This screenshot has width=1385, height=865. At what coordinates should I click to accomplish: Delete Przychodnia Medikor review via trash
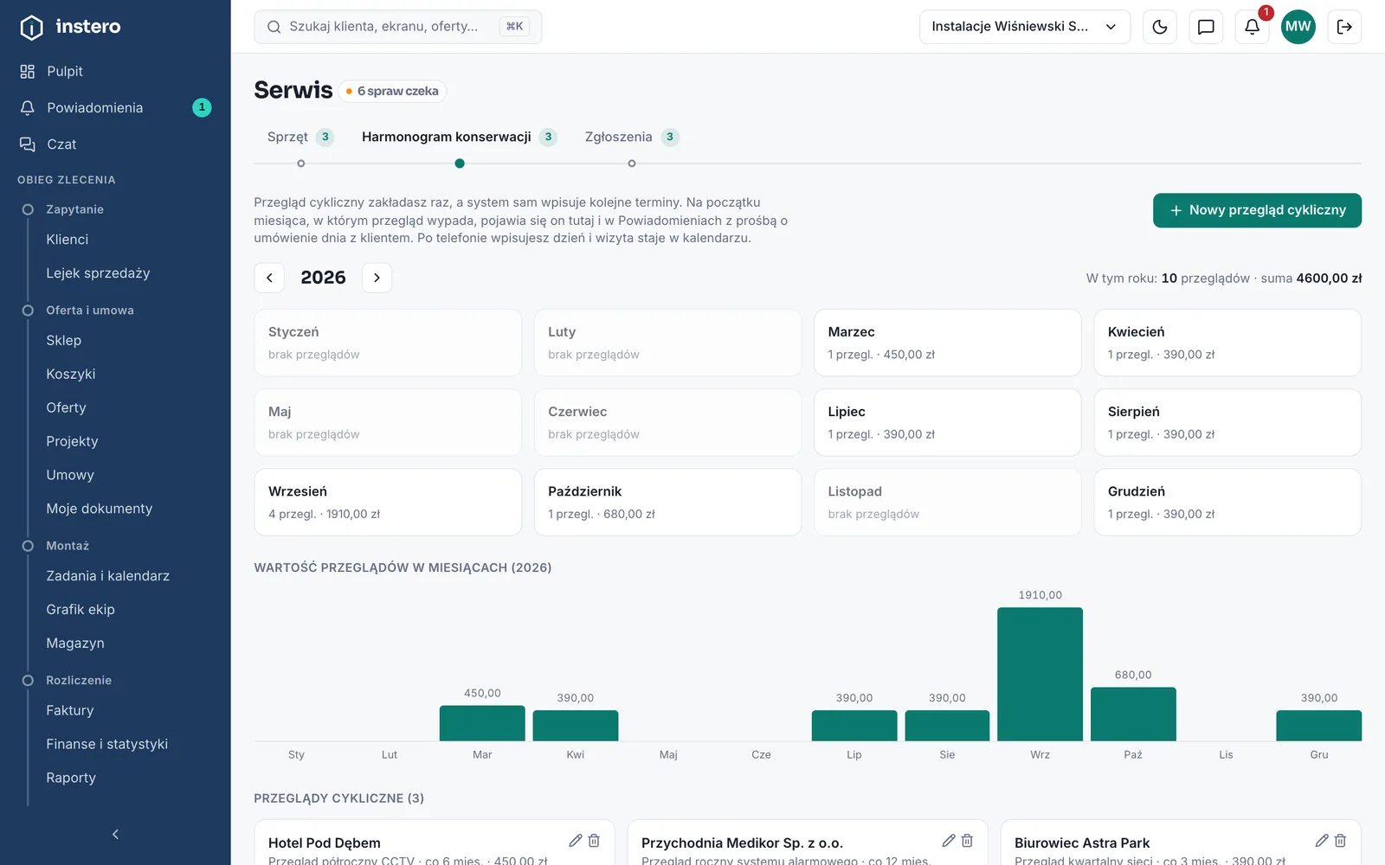[x=967, y=841]
